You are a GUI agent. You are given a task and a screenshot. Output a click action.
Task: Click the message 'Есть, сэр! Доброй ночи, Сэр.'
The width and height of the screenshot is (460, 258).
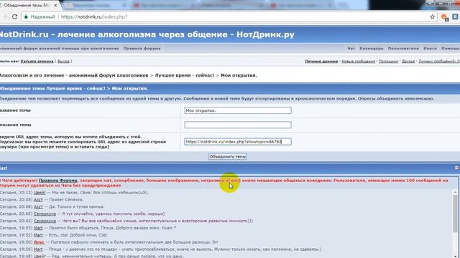(79, 235)
